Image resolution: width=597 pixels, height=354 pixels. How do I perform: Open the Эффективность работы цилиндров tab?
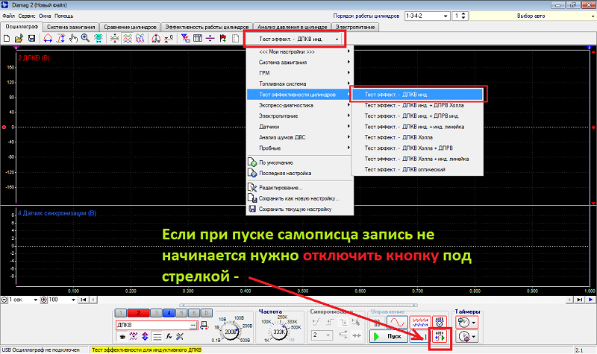click(x=207, y=27)
